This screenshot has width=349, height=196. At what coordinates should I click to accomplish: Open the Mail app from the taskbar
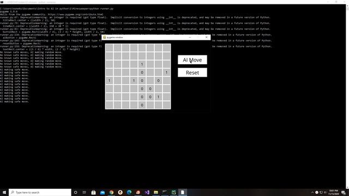tap(103, 192)
